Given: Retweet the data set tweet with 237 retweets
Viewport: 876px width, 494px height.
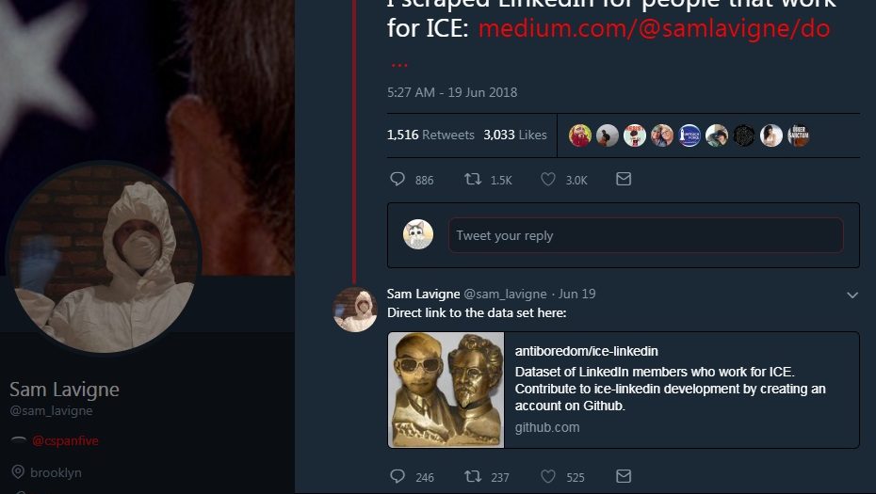Looking at the screenshot, I should click(x=474, y=476).
